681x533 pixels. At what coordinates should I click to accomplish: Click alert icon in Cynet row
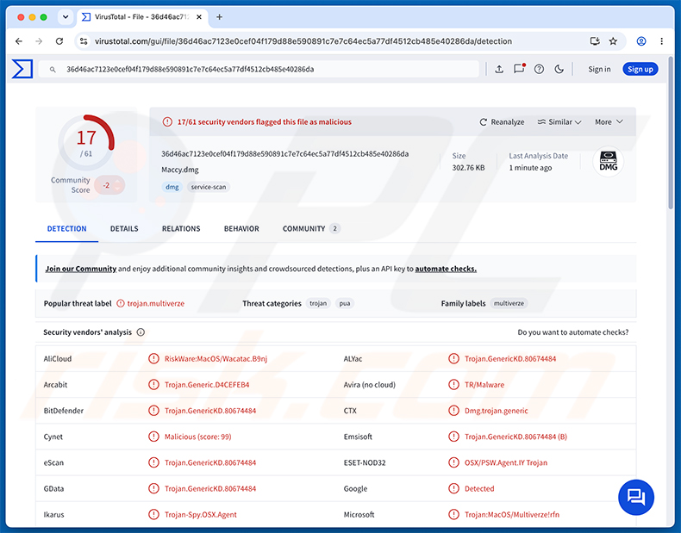coord(153,437)
